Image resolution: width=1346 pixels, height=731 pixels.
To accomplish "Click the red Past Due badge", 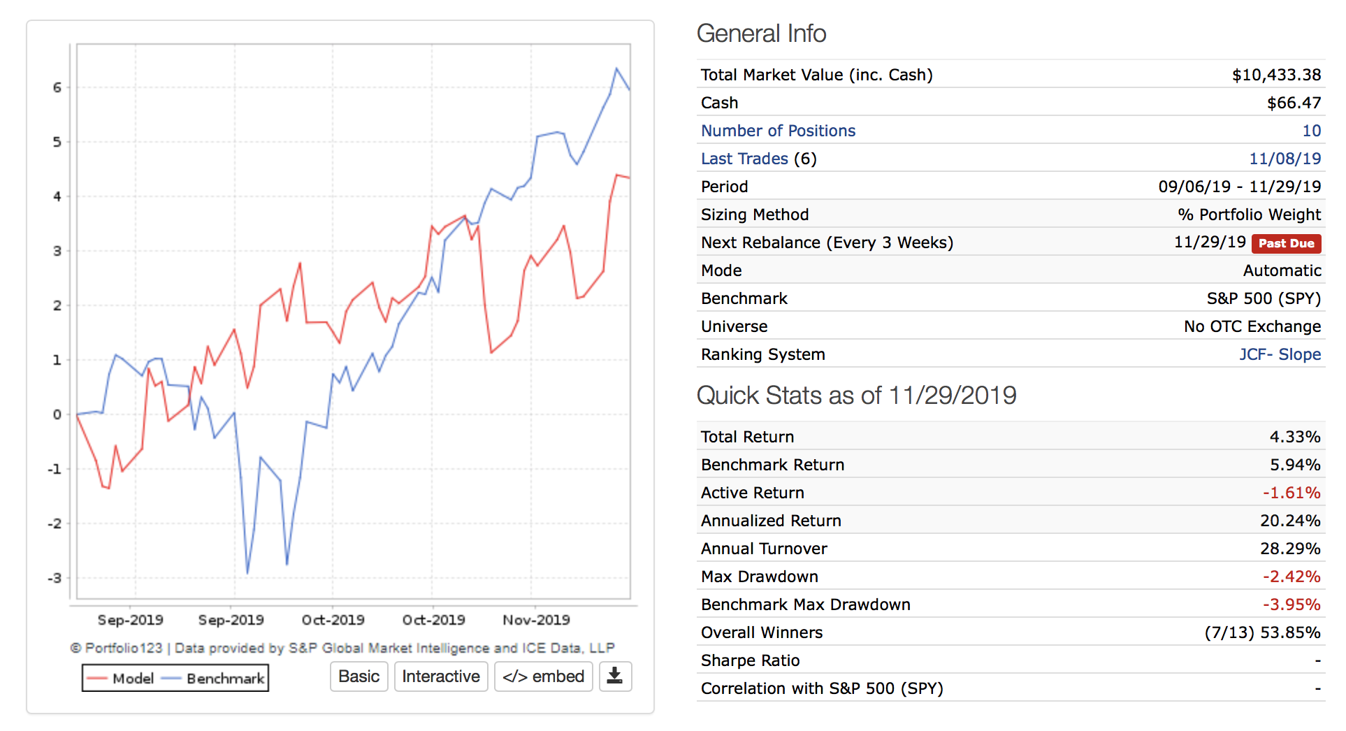I will coord(1286,243).
